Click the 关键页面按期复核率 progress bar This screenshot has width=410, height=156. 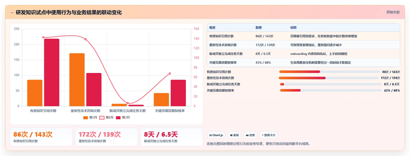[x=331, y=90]
